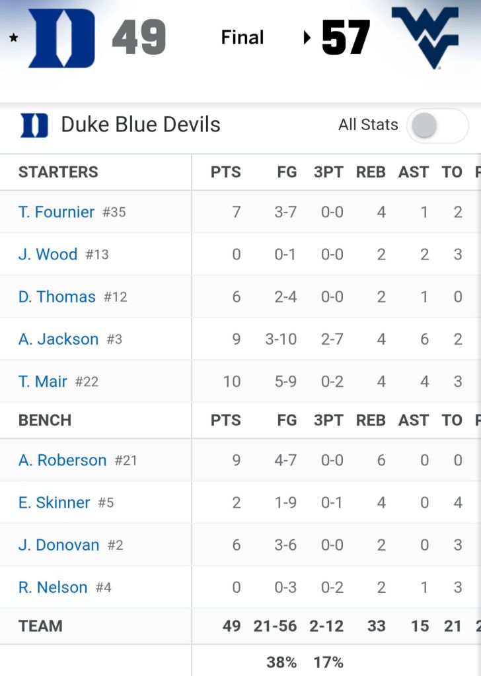Click the winner arrow next to 57
The width and height of the screenshot is (481, 676).
307,38
